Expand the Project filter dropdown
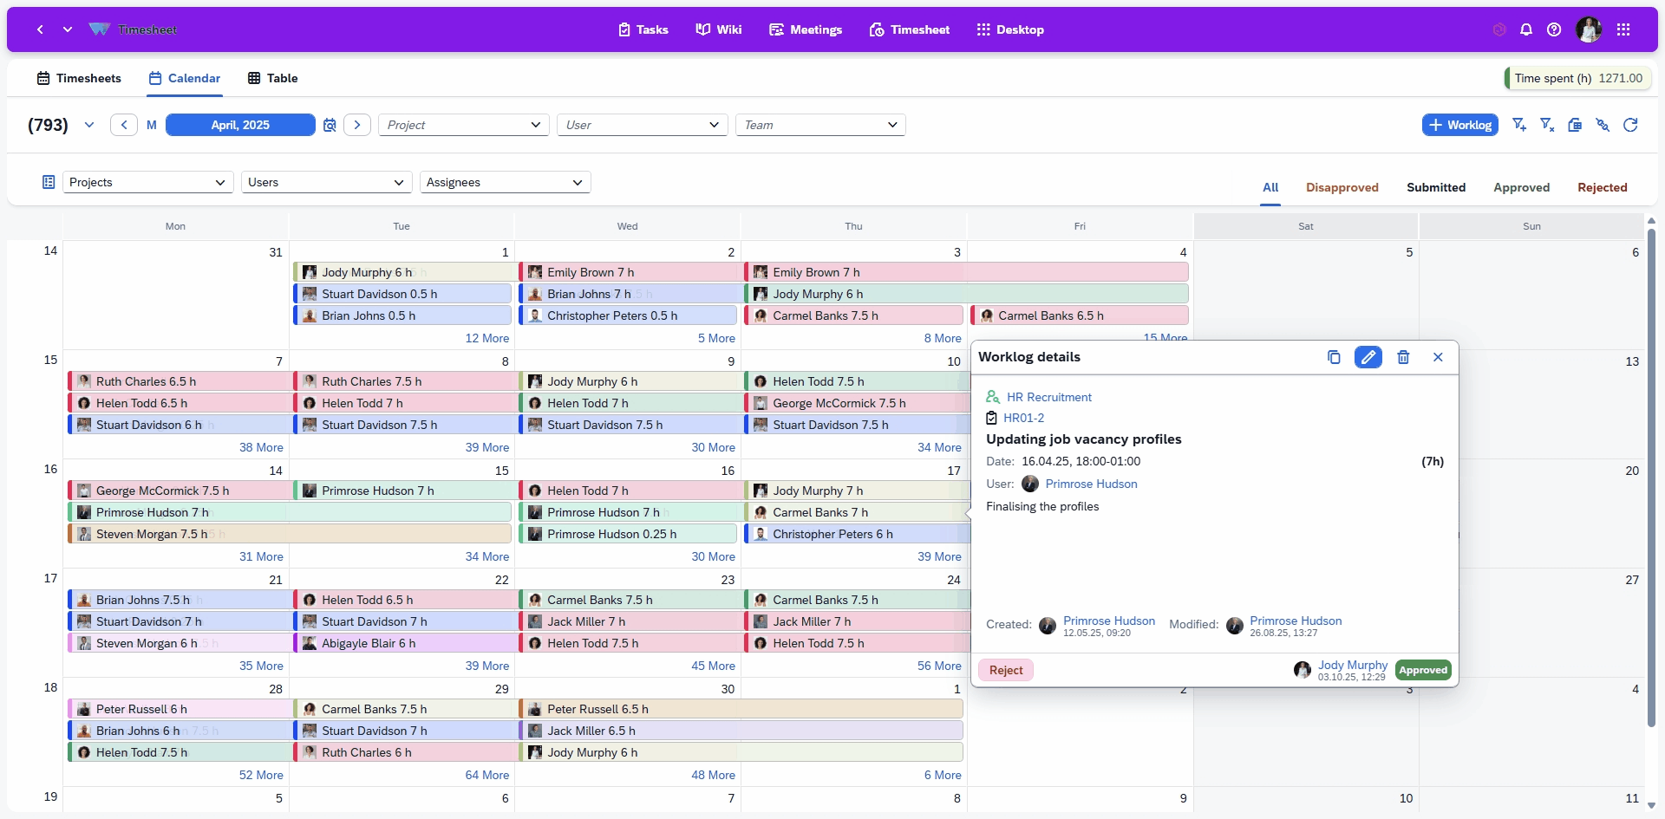Screen dimensions: 1665x819 click(x=464, y=125)
